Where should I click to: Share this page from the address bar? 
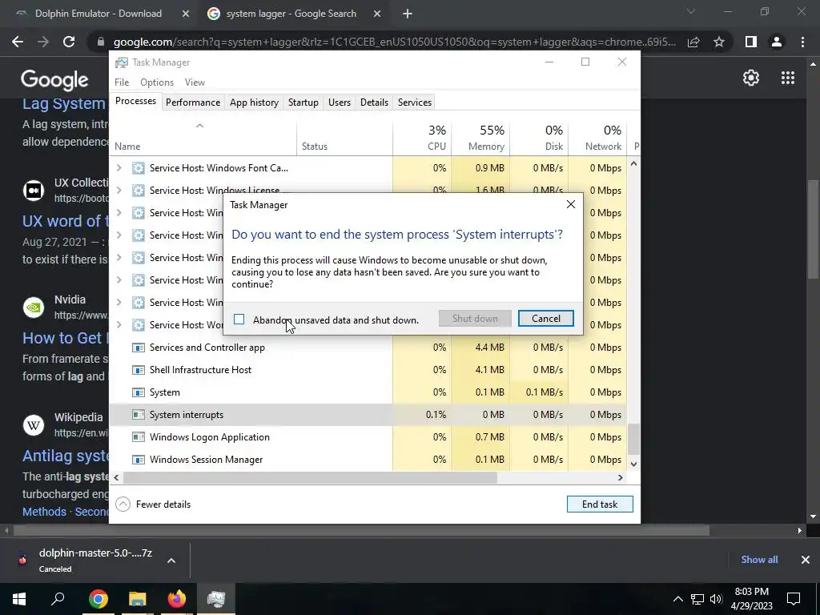[x=693, y=42]
